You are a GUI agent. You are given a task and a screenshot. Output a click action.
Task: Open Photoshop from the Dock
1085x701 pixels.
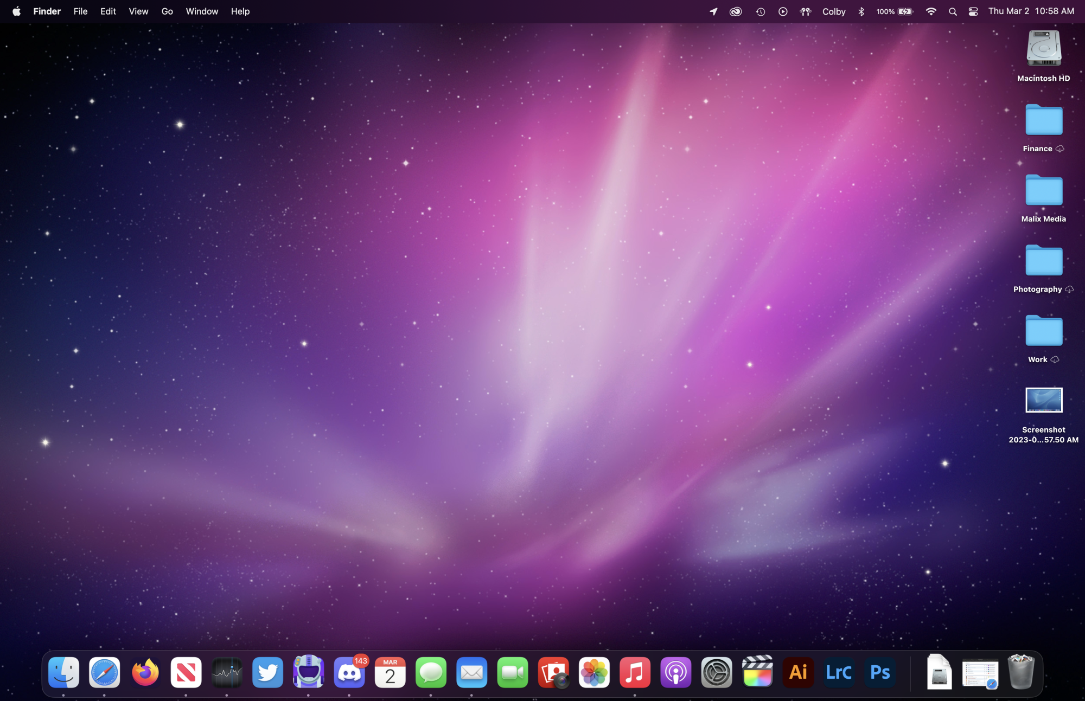(879, 673)
